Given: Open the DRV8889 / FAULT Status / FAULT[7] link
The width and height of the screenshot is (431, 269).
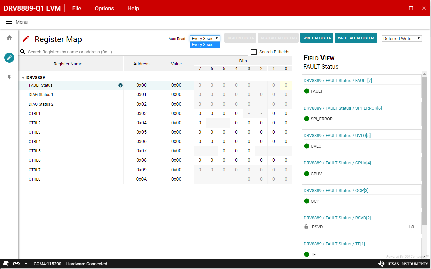Looking at the screenshot, I should point(338,80).
